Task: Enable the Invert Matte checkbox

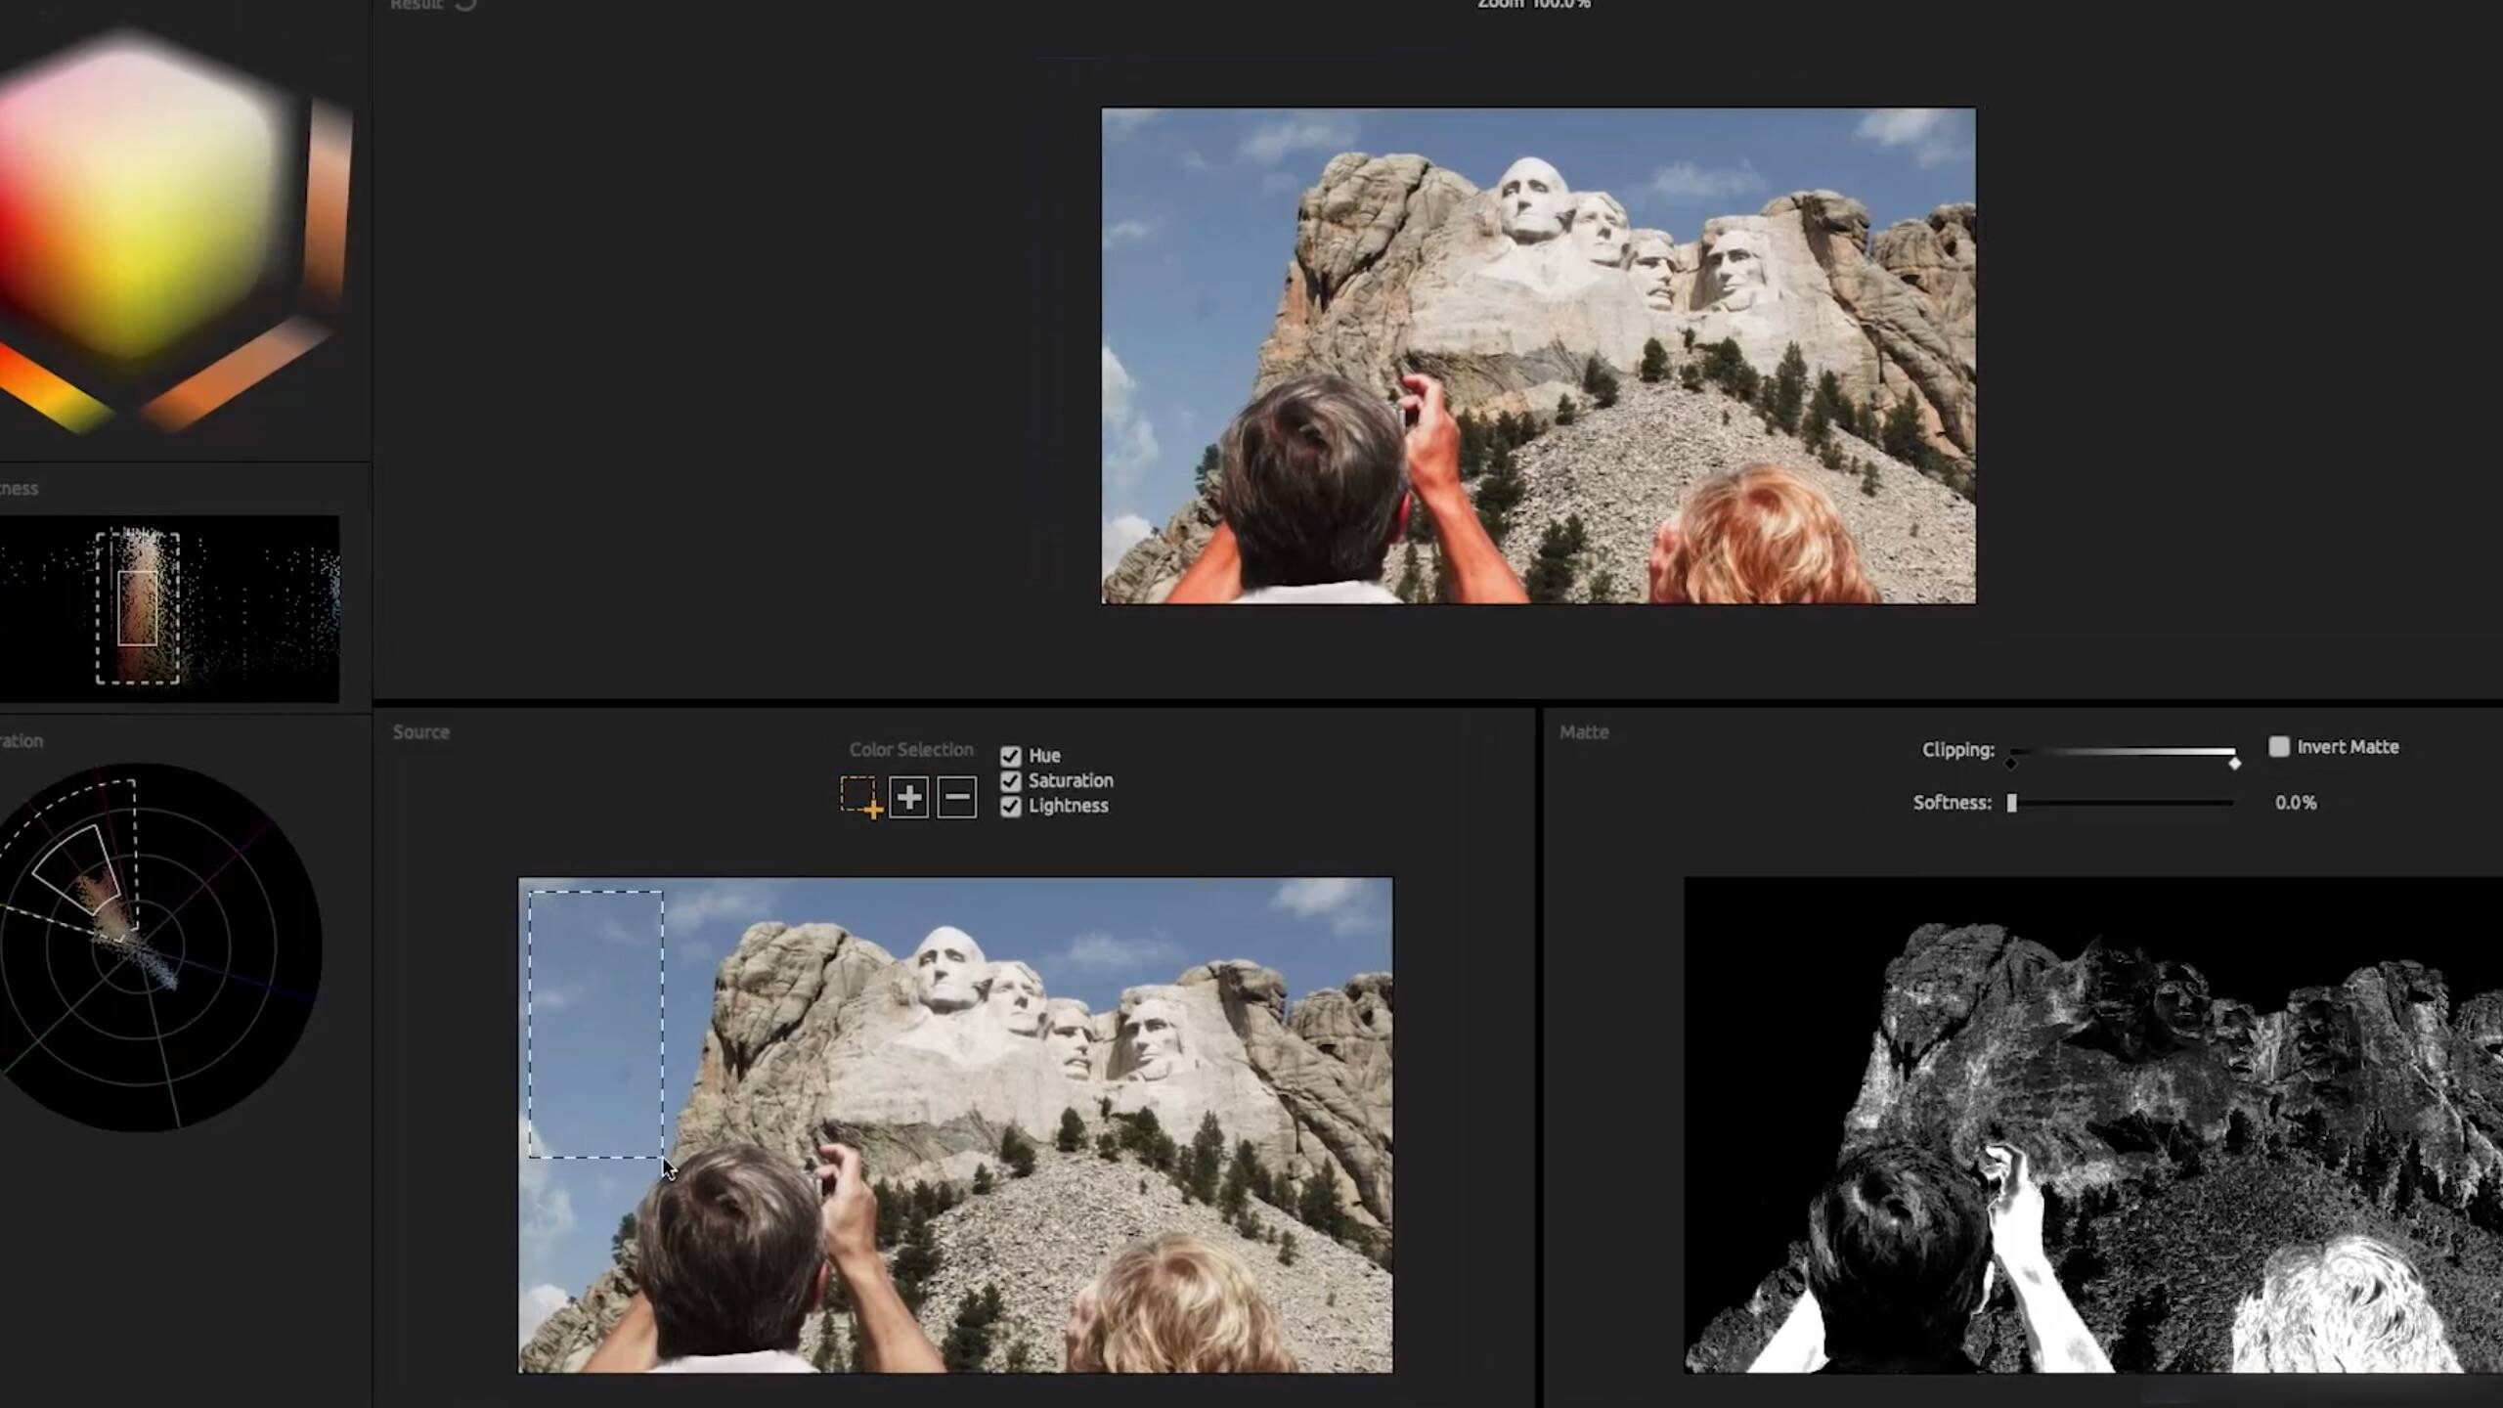Action: tap(2279, 747)
